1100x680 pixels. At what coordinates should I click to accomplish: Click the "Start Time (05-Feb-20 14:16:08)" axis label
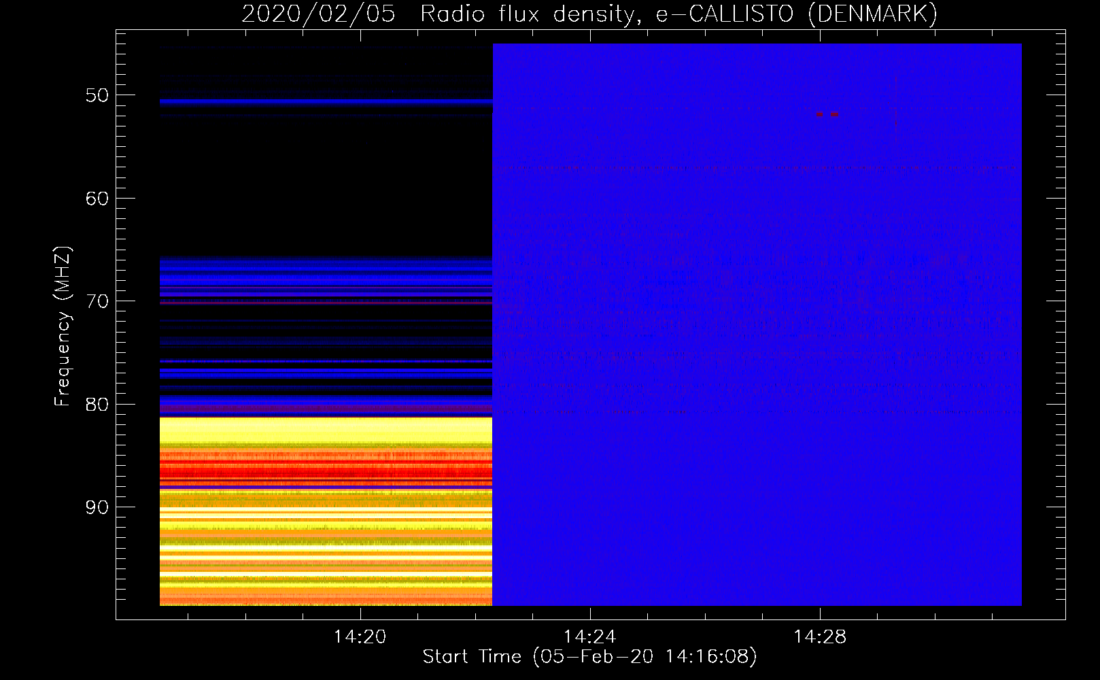click(589, 657)
